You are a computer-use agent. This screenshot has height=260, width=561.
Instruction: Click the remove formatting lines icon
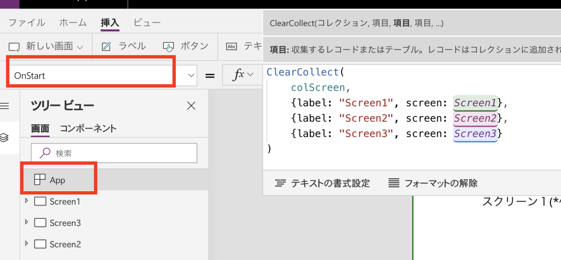(x=394, y=183)
